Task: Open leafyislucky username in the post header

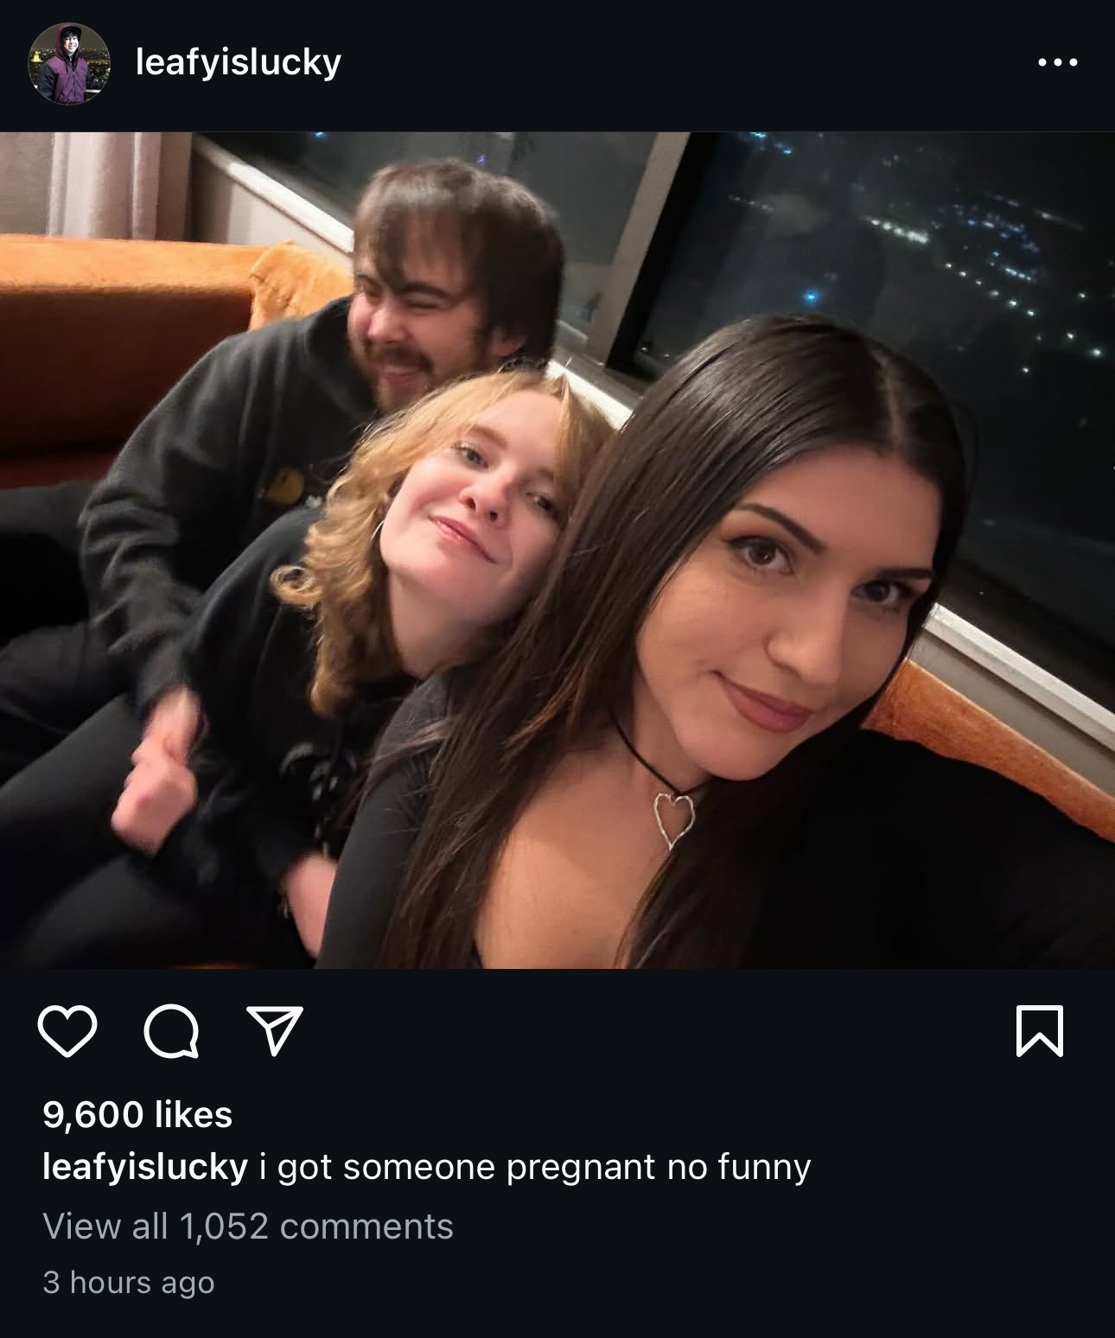Action: (x=239, y=62)
